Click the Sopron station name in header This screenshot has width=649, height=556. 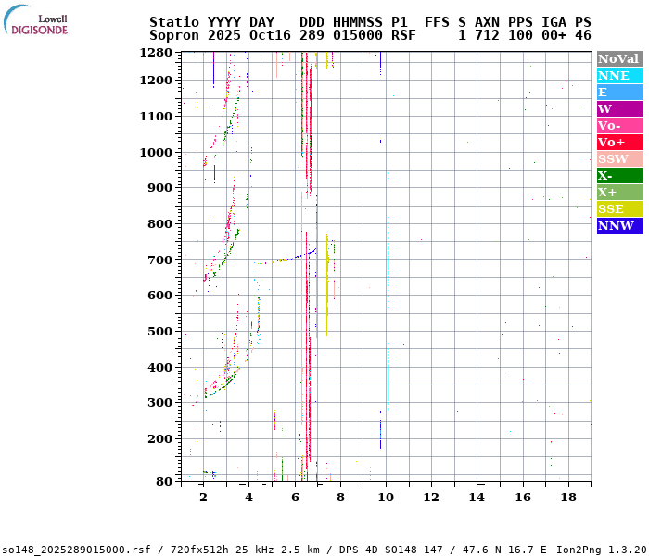(x=174, y=35)
